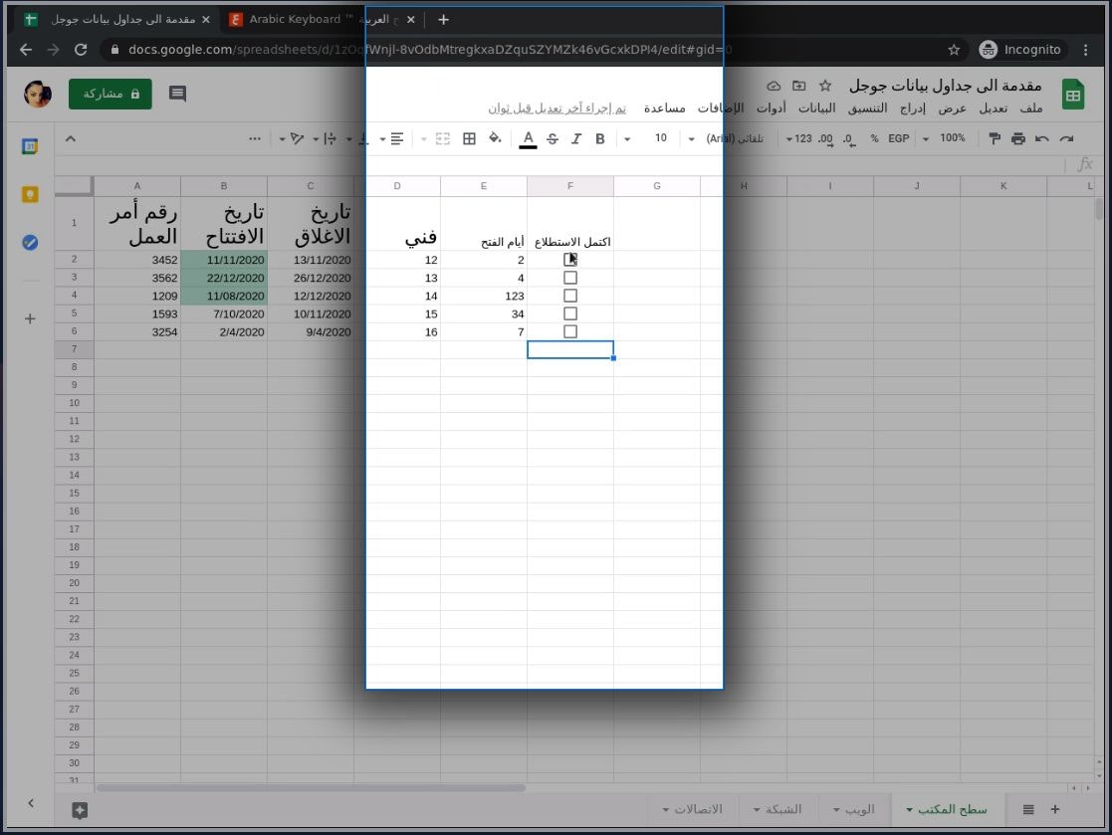
Task: Check the cloud save status icon
Action: coord(774,86)
